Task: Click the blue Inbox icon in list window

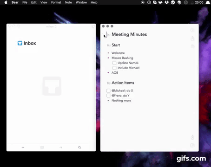Action: coord(20,43)
